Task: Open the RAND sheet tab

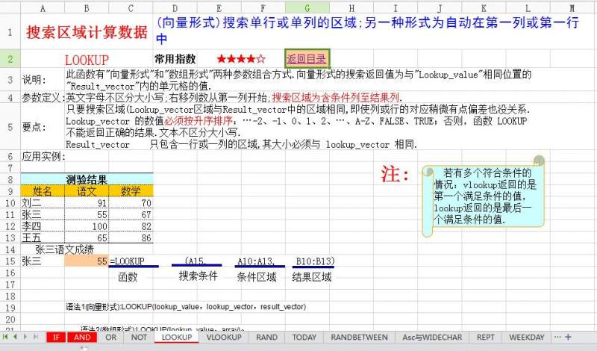Action: coord(266,338)
